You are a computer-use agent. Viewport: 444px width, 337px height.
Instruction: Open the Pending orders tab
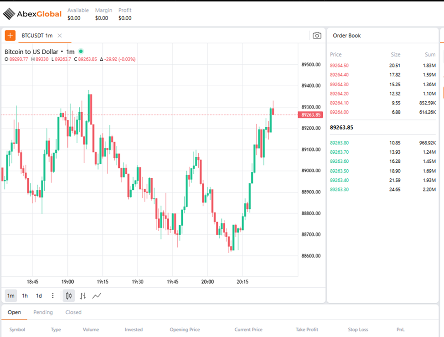(43, 312)
